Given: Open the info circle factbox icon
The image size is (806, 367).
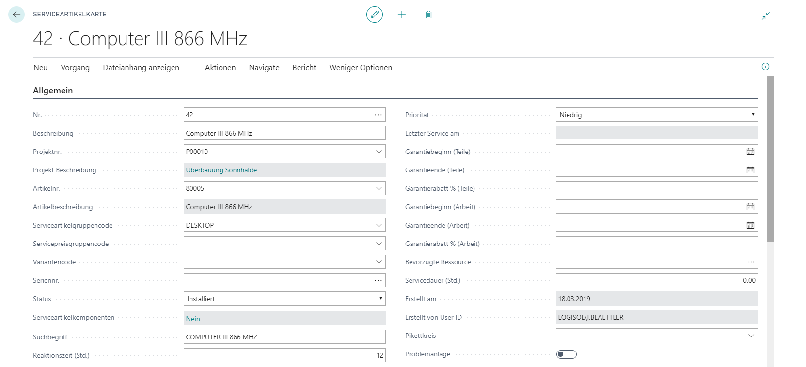Looking at the screenshot, I should click(765, 67).
